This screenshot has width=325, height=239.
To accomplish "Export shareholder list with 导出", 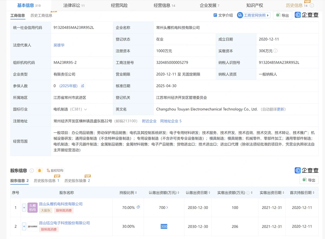I will point(309,180).
